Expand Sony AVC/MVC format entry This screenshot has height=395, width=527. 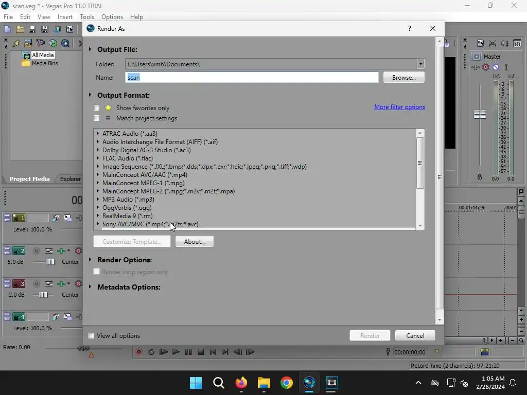tap(98, 224)
